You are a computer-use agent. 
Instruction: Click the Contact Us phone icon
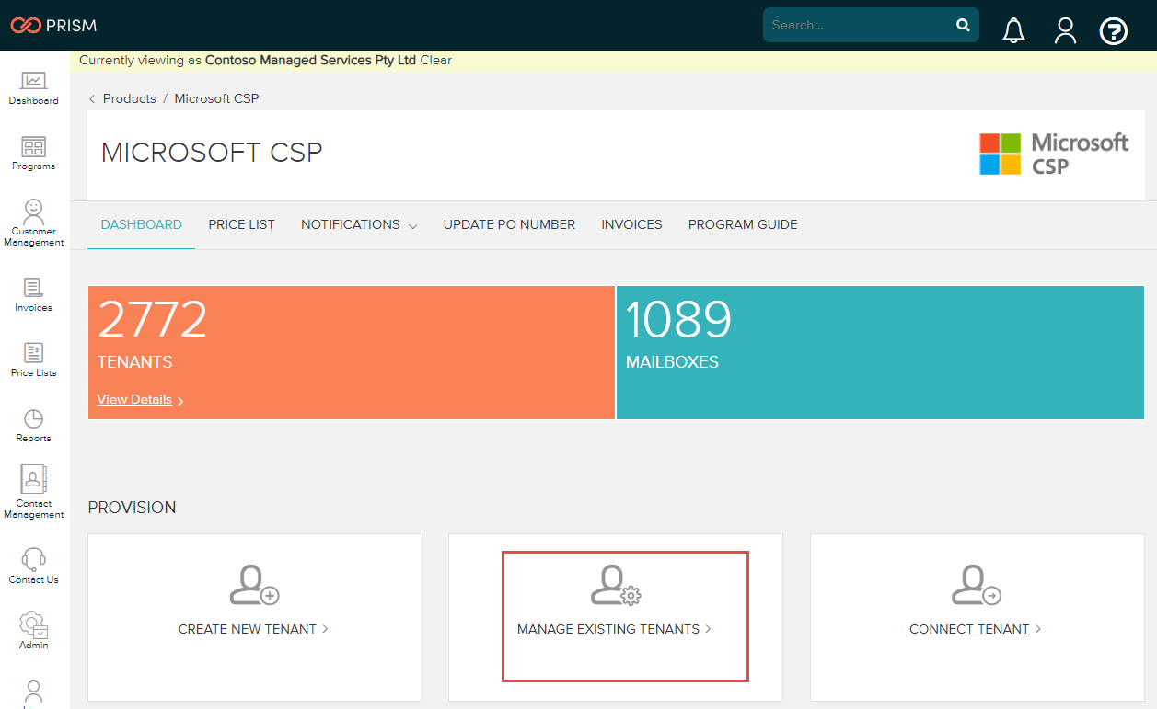point(33,559)
